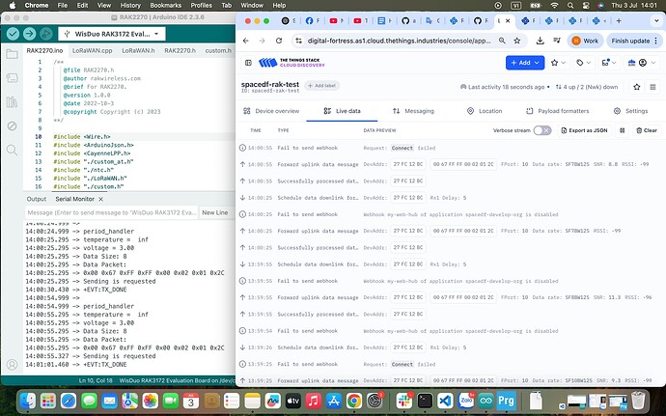Open the New Line ending dropdown
The height and width of the screenshot is (416, 666).
[216, 212]
